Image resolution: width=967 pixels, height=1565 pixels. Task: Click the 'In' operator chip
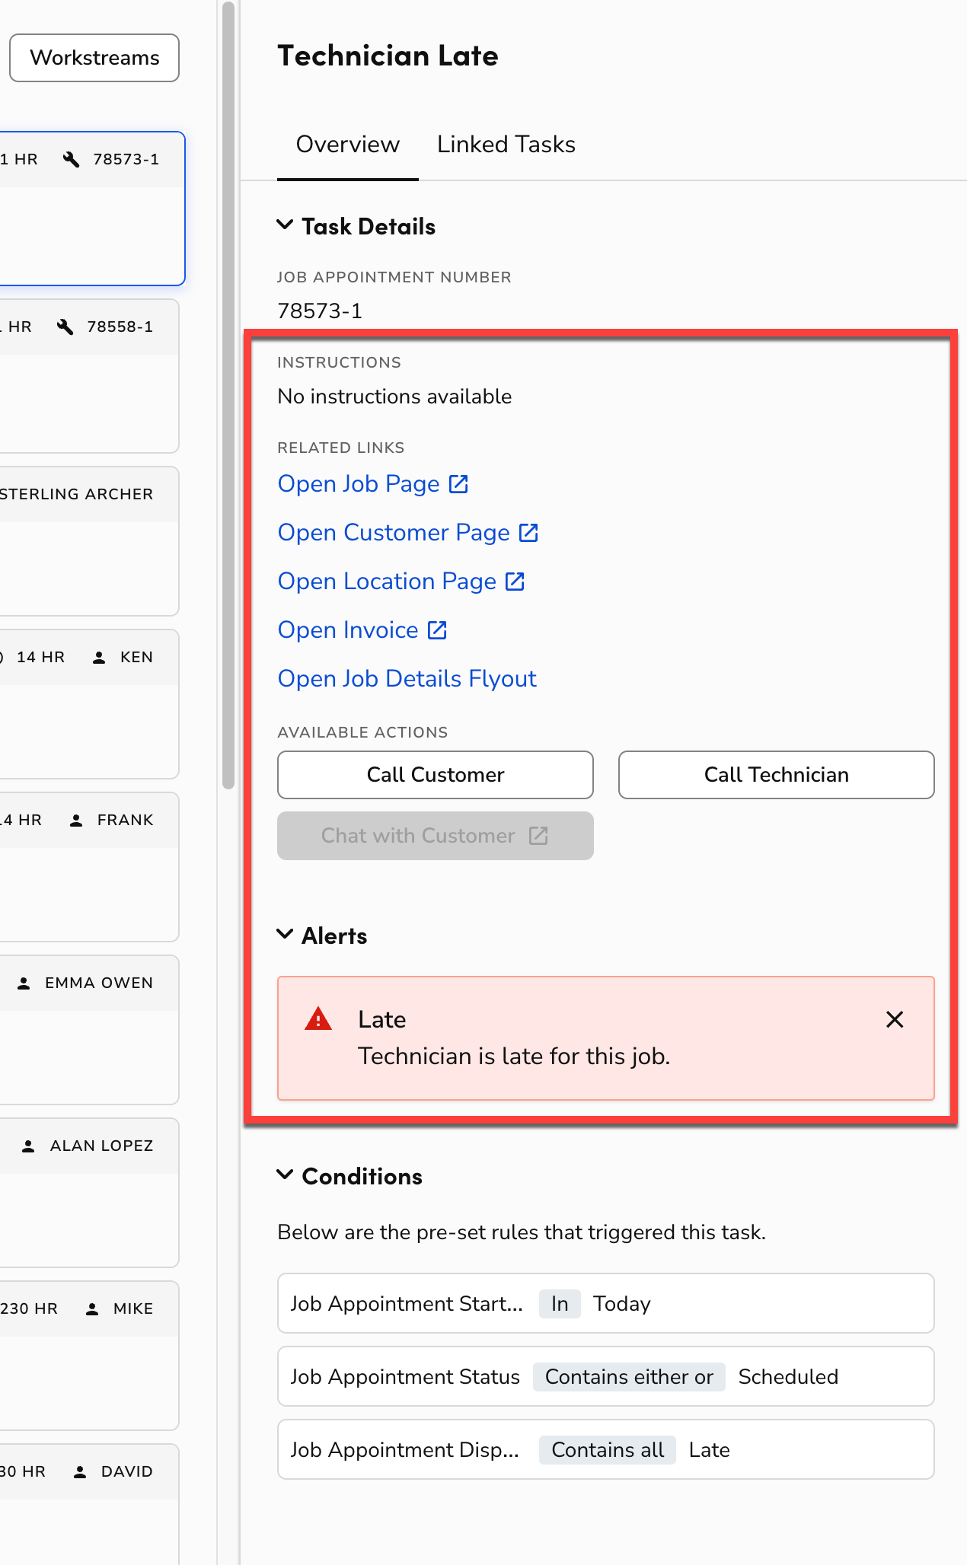[x=560, y=1304]
